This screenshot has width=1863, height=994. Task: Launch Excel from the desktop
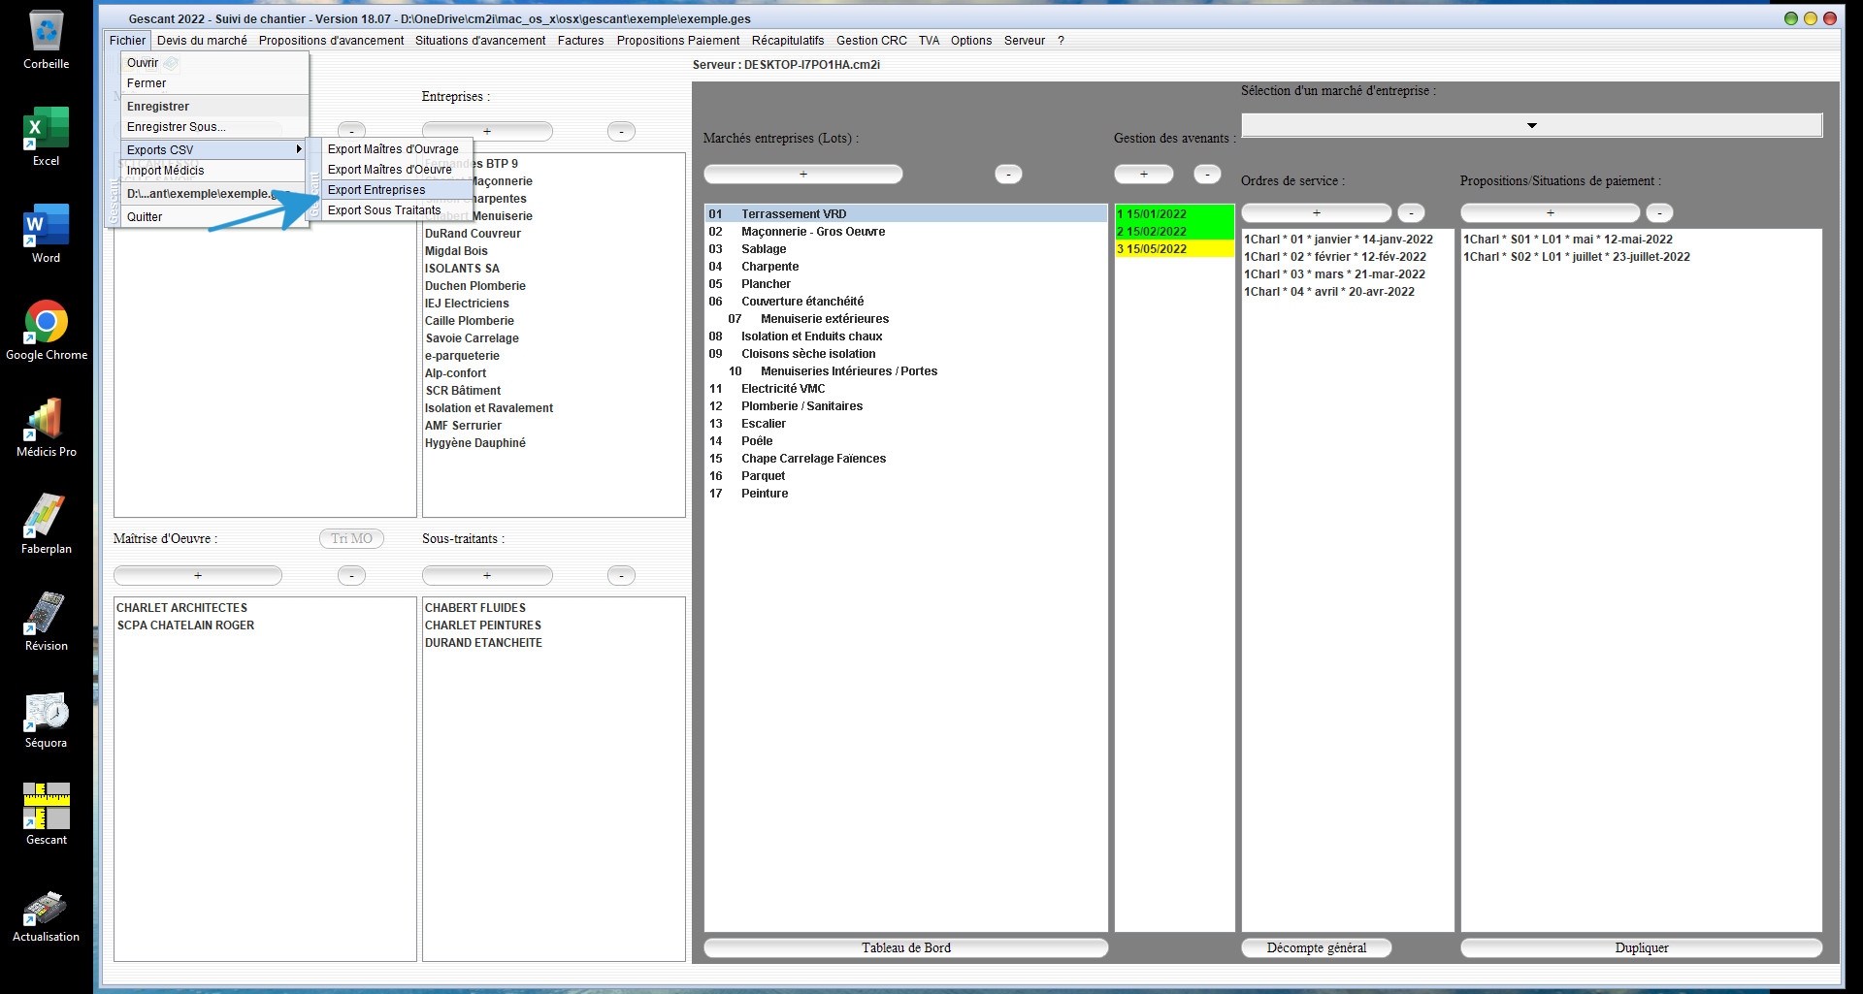point(47,137)
